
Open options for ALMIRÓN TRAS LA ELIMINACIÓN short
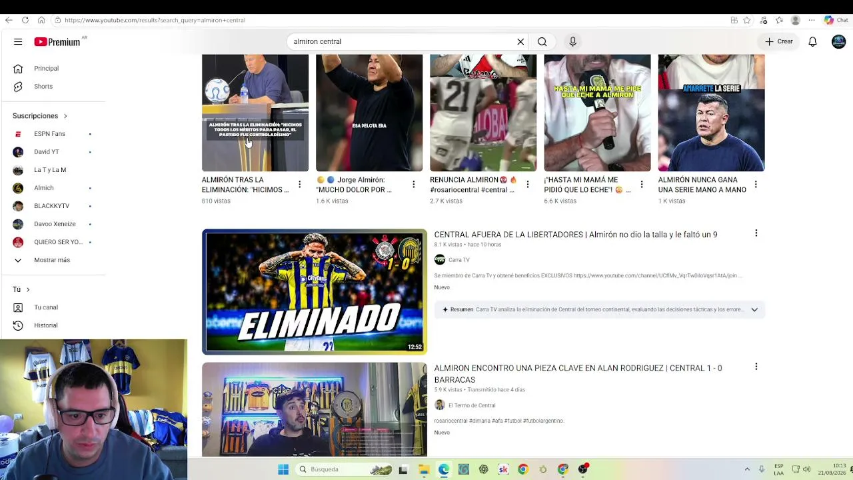pos(300,184)
